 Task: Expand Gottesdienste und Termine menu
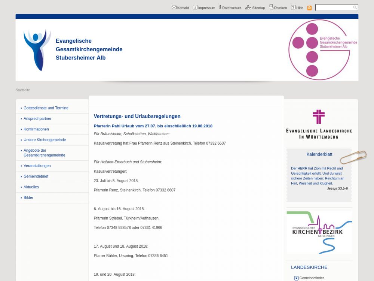click(46, 108)
